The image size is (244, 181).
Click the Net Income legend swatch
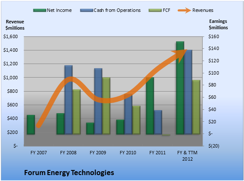pyautogui.click(x=40, y=11)
